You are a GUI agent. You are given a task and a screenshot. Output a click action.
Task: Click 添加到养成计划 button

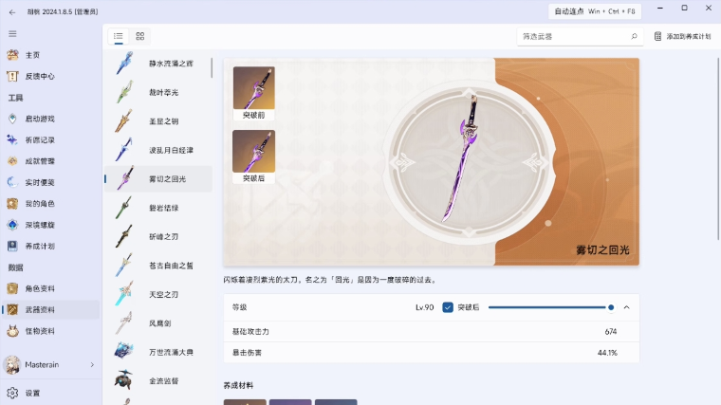pos(682,36)
